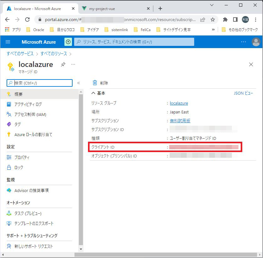Click the horizontal scrollbar at the bottom
Viewport: 263px width, 258px height.
166,255
